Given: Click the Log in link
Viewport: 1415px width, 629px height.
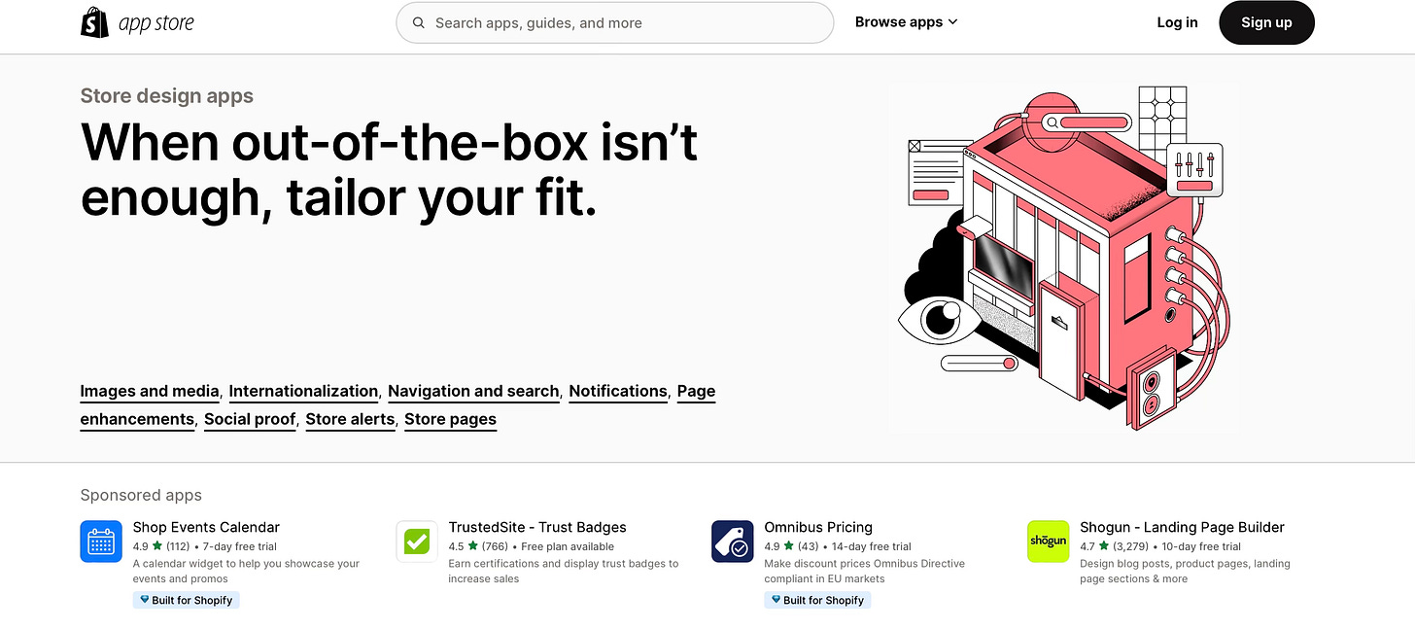Looking at the screenshot, I should point(1177,22).
